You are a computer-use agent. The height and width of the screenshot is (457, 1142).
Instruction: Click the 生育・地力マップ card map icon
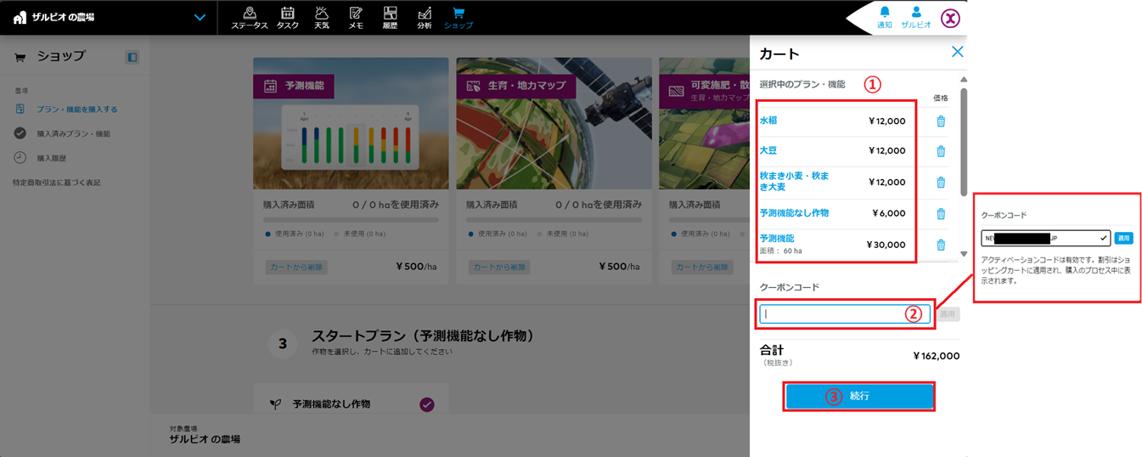click(x=474, y=86)
